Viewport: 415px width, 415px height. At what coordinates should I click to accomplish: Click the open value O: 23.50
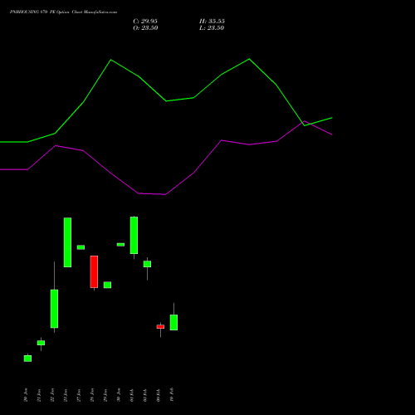tap(145, 28)
